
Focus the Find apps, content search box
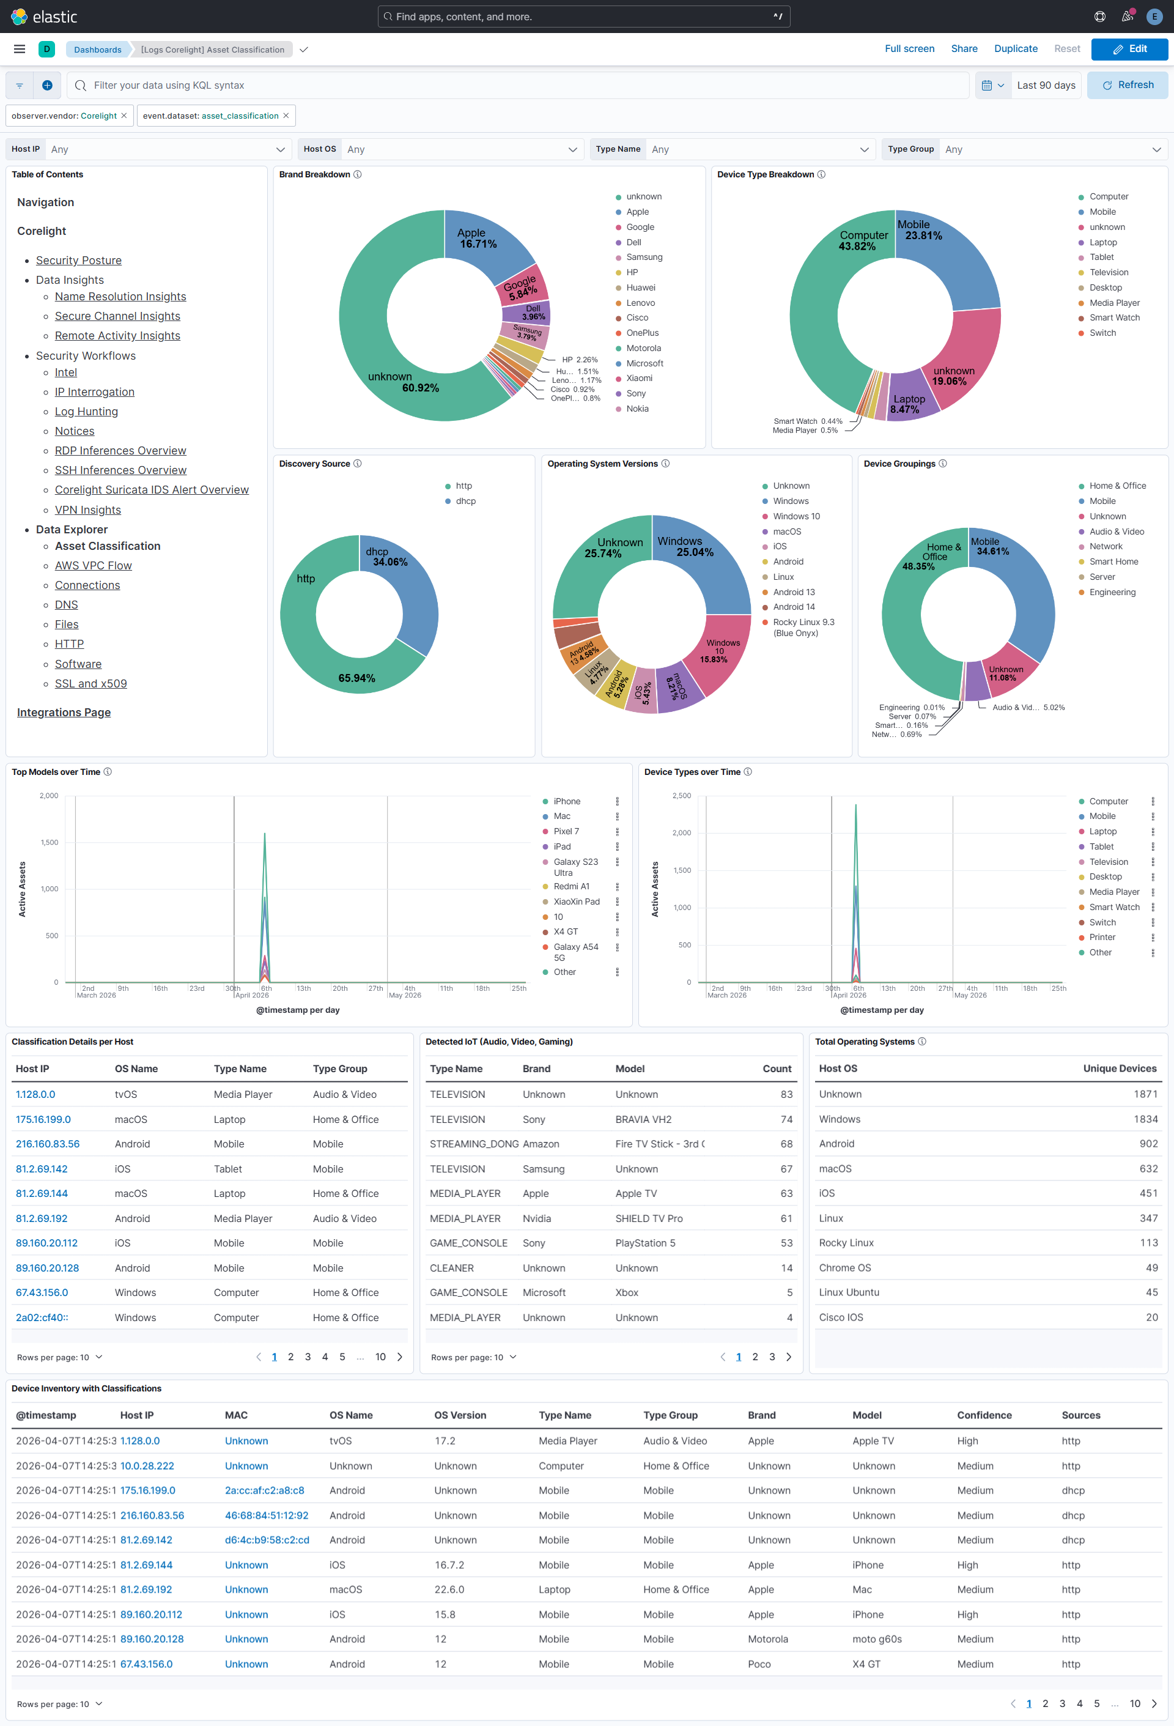[584, 17]
